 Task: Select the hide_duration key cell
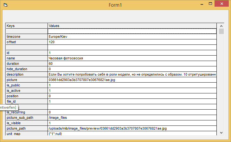[27, 69]
